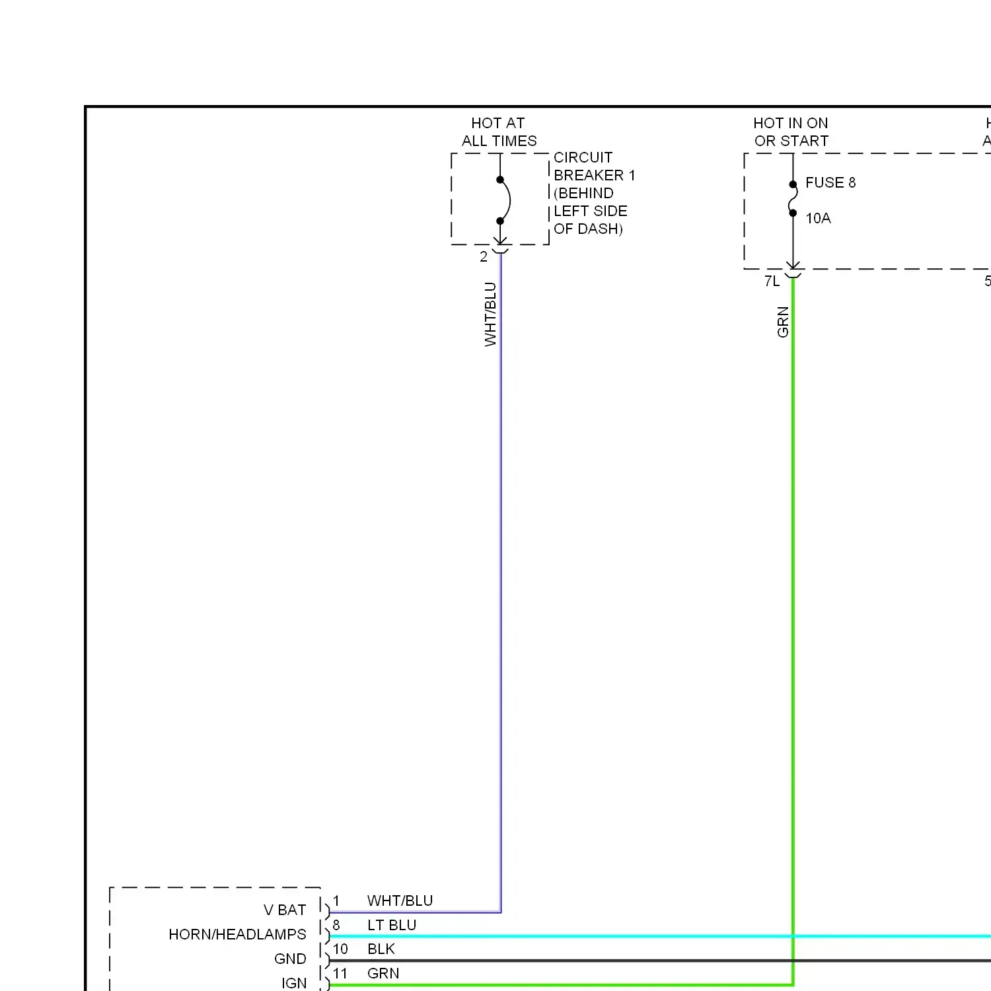
Task: Click the 10A fuse rating
Action: 818,218
